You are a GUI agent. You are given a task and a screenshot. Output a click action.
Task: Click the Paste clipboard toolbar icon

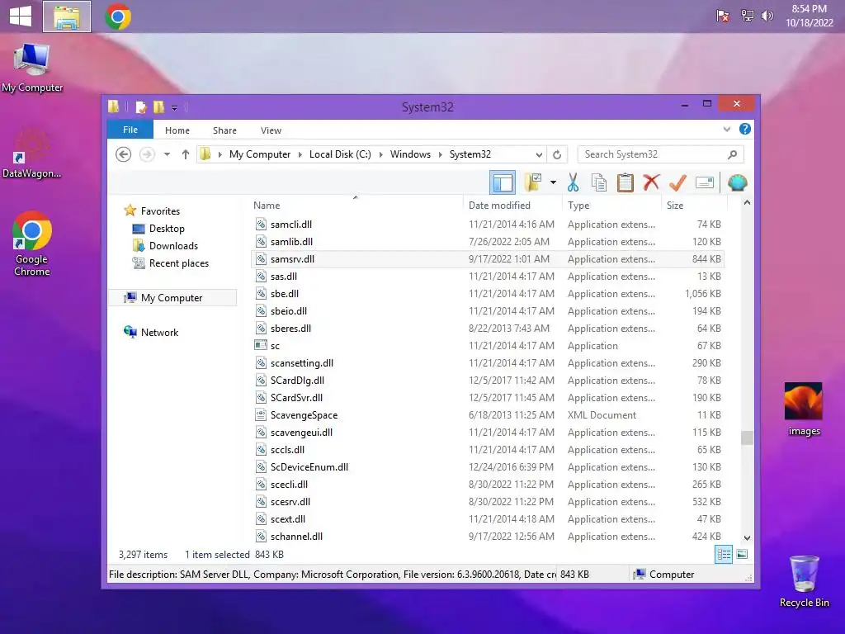point(625,182)
